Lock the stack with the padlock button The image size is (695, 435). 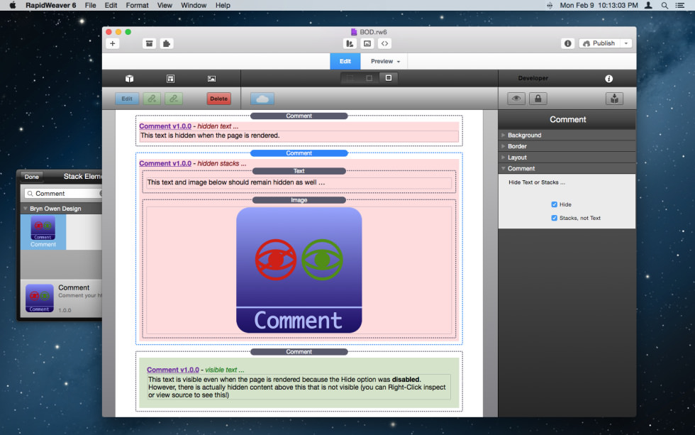pyautogui.click(x=538, y=99)
